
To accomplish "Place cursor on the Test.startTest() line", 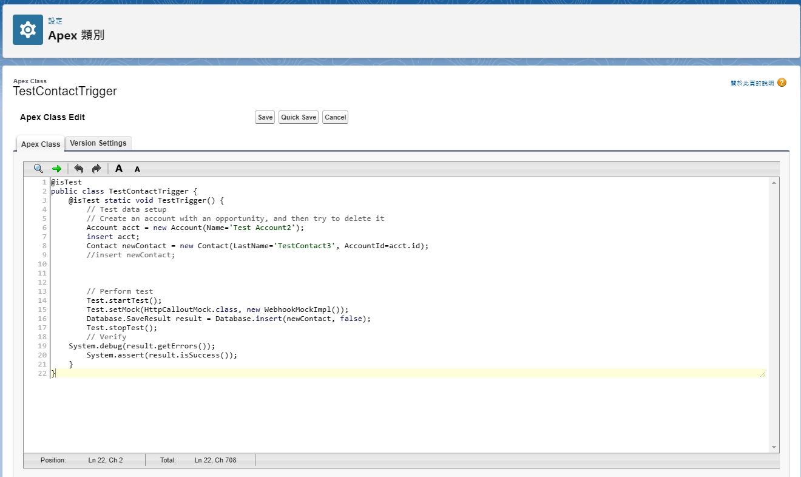I will pos(124,300).
